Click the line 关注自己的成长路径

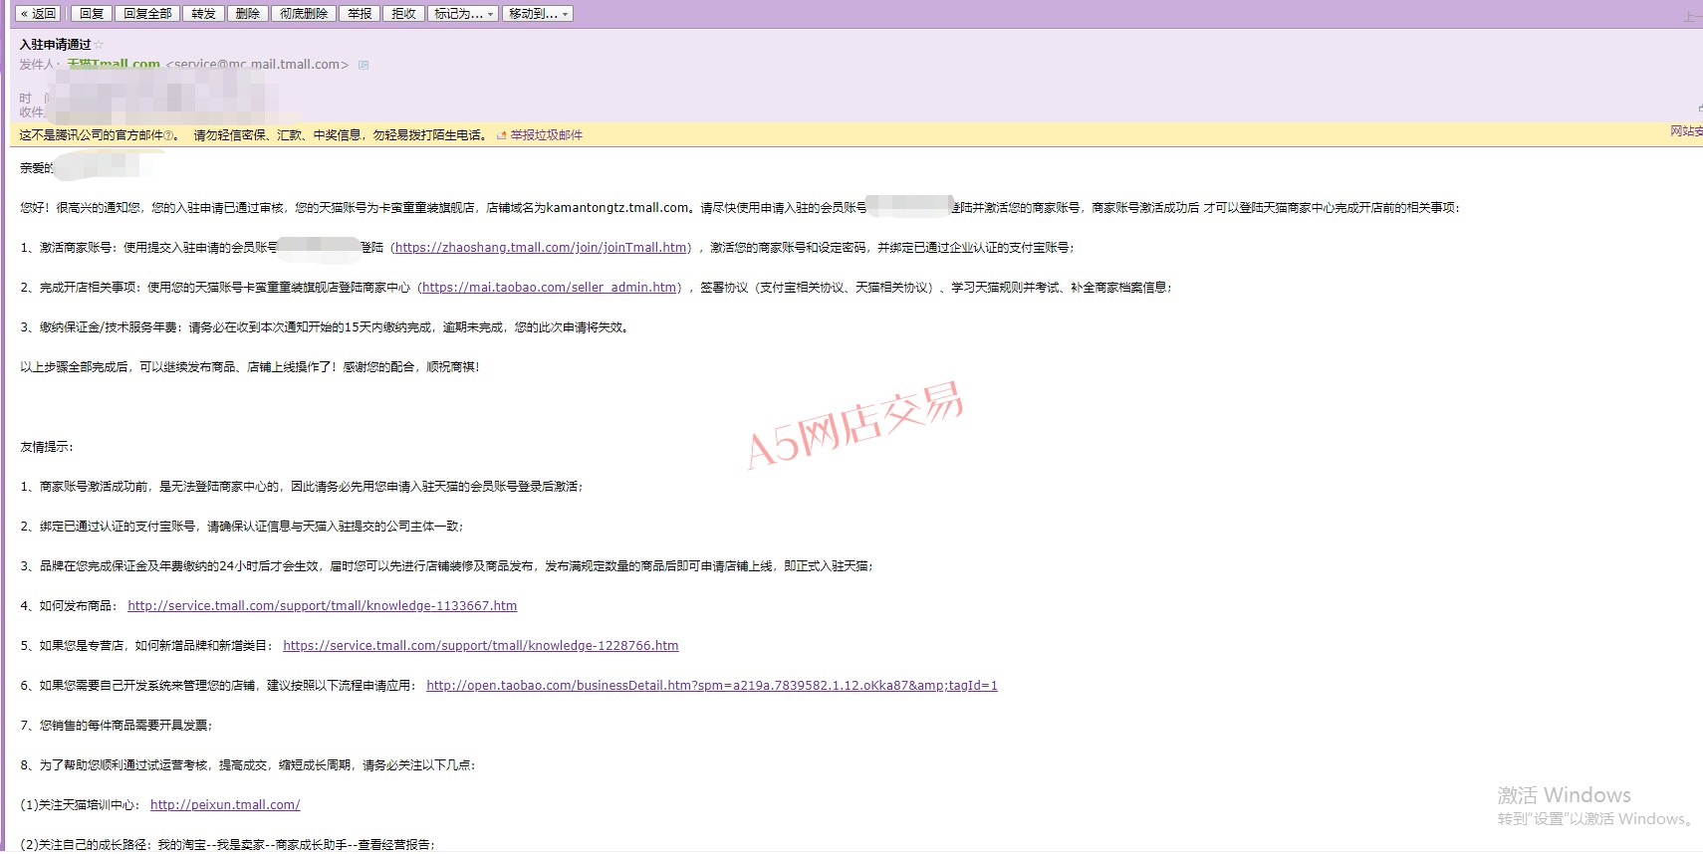coord(228,845)
